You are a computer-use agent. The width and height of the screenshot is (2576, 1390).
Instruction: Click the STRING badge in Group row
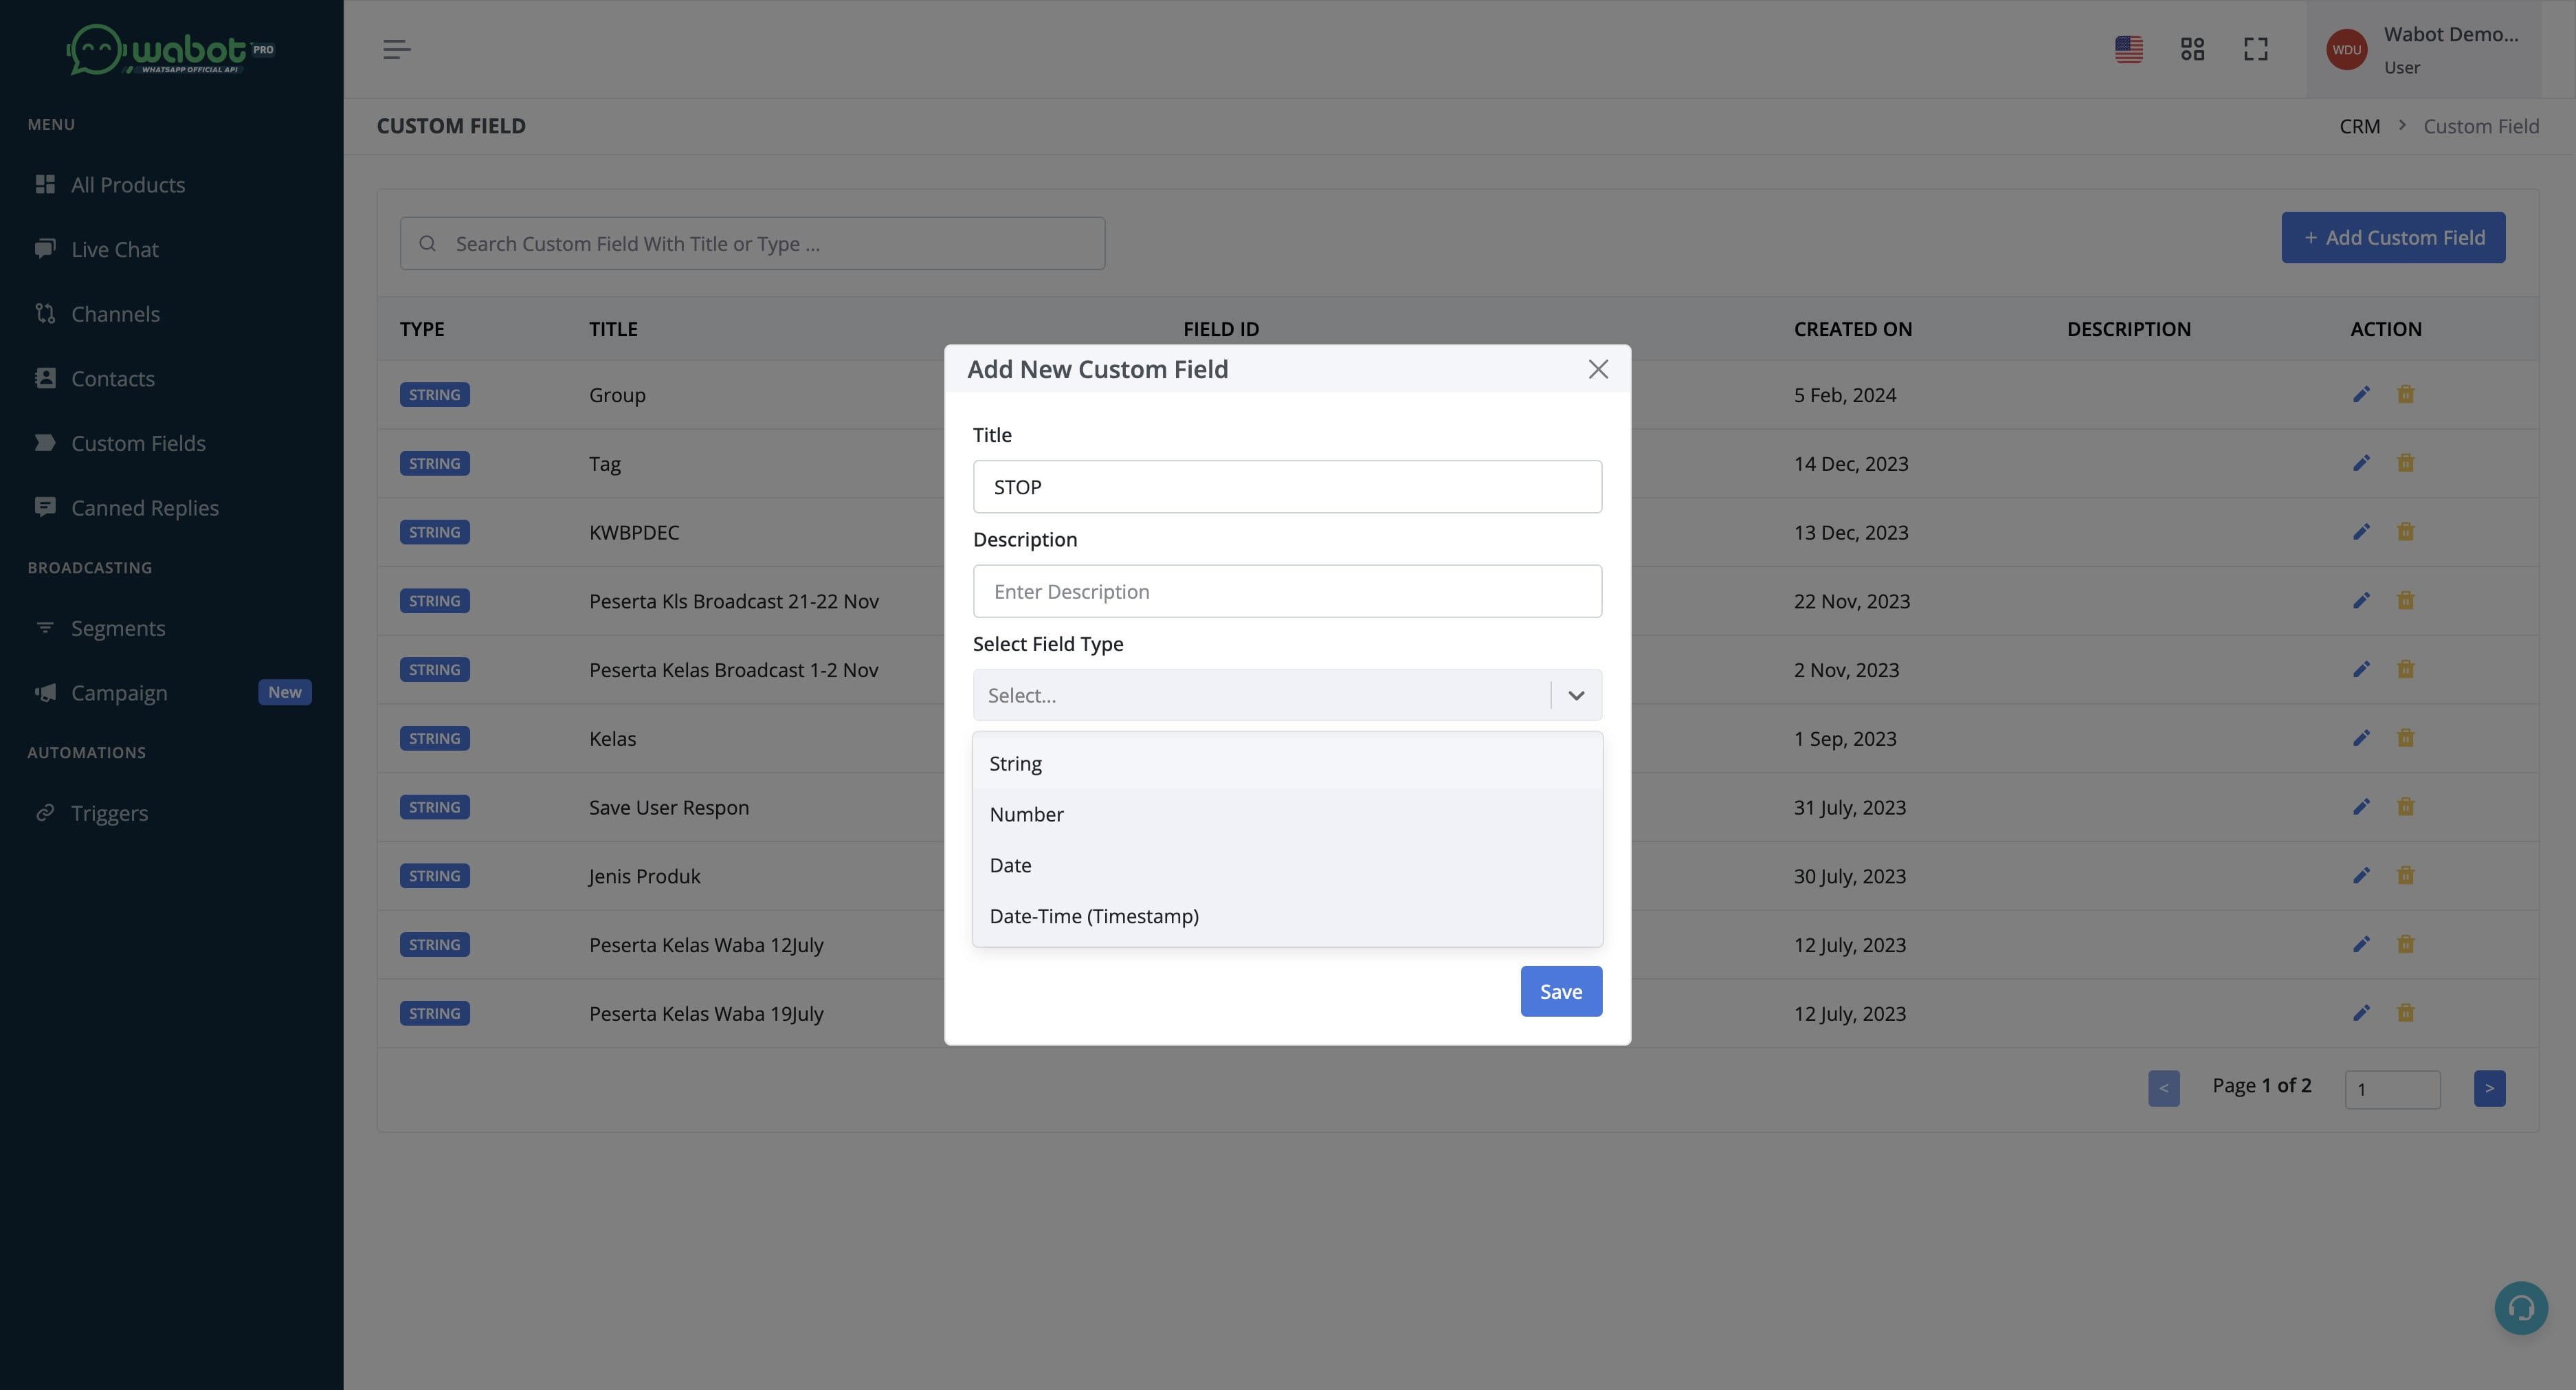pyautogui.click(x=434, y=394)
